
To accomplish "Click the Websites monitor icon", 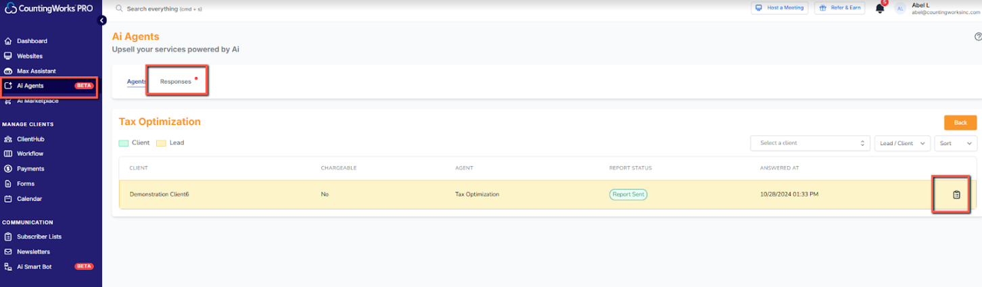I will click(8, 56).
